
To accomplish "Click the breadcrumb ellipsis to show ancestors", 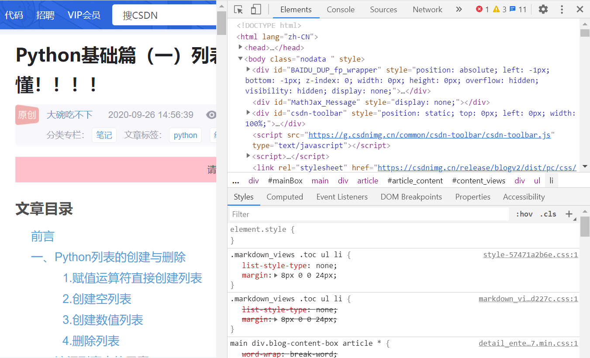I will tap(236, 181).
